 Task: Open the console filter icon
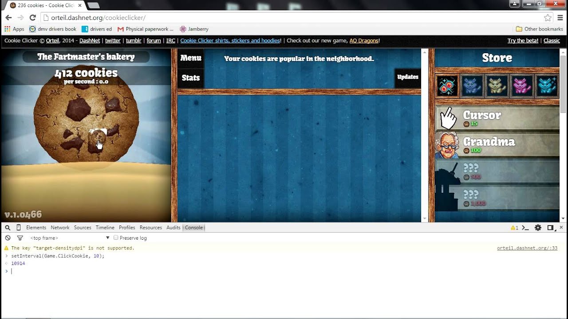coord(20,238)
